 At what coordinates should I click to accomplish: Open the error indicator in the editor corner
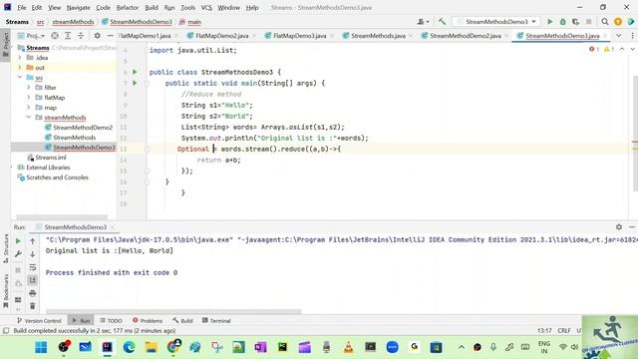click(594, 49)
